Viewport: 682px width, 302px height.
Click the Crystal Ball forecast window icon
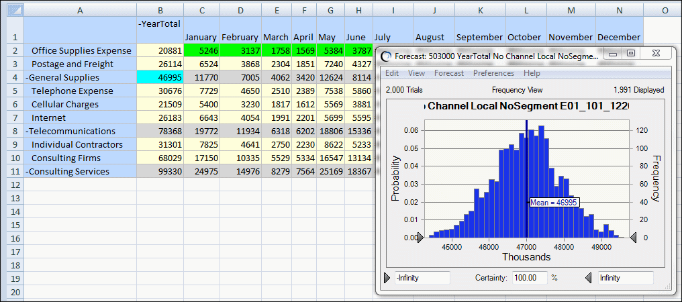coord(386,56)
